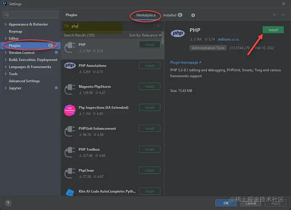
Task: Install the PHP Annotations plugin
Action: pyautogui.click(x=149, y=66)
